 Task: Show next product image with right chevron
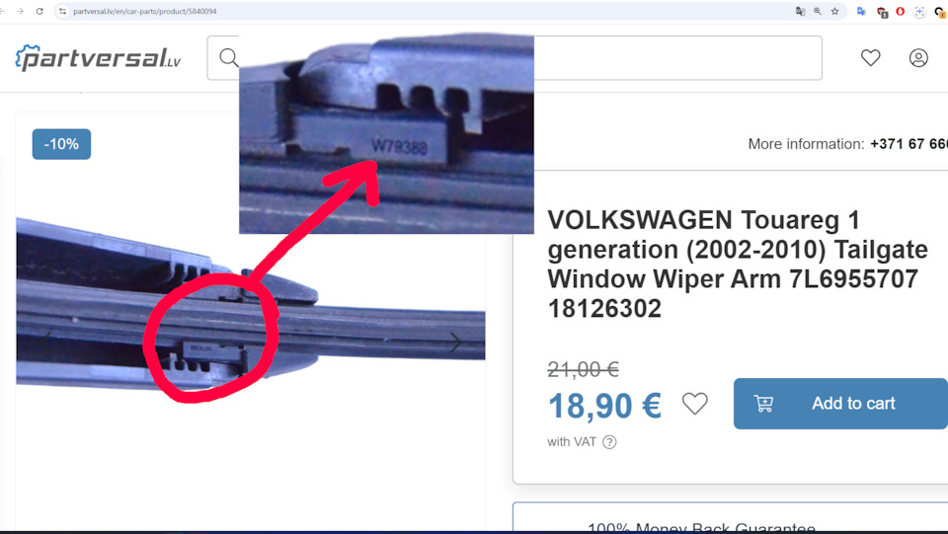click(x=455, y=343)
